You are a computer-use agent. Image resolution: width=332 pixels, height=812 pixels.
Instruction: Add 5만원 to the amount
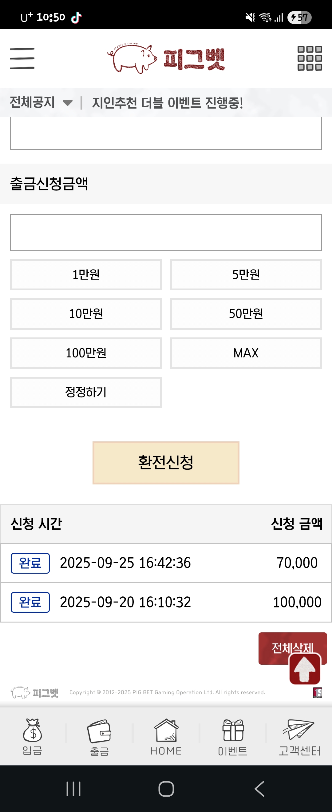pos(246,275)
